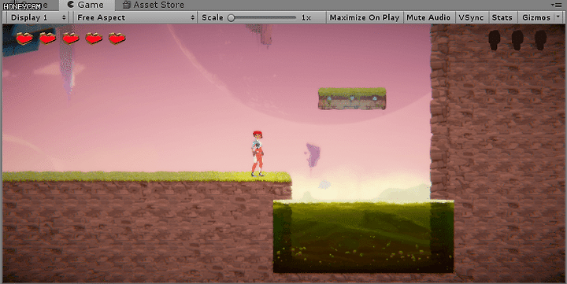This screenshot has height=284, width=567.
Task: Open the Asset Store tab
Action: coord(154,5)
